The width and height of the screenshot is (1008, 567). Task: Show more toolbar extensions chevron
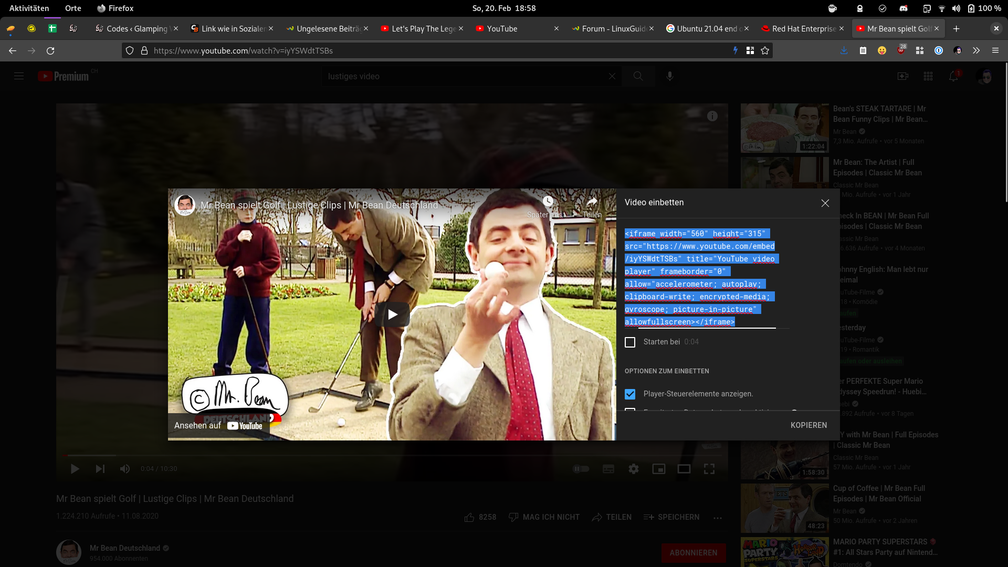[976, 51]
